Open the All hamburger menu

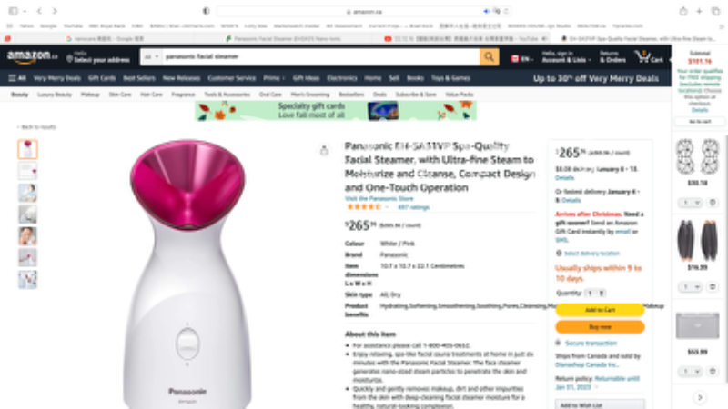tap(17, 78)
